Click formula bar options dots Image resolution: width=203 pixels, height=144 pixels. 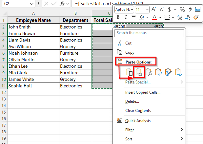(x=39, y=4)
